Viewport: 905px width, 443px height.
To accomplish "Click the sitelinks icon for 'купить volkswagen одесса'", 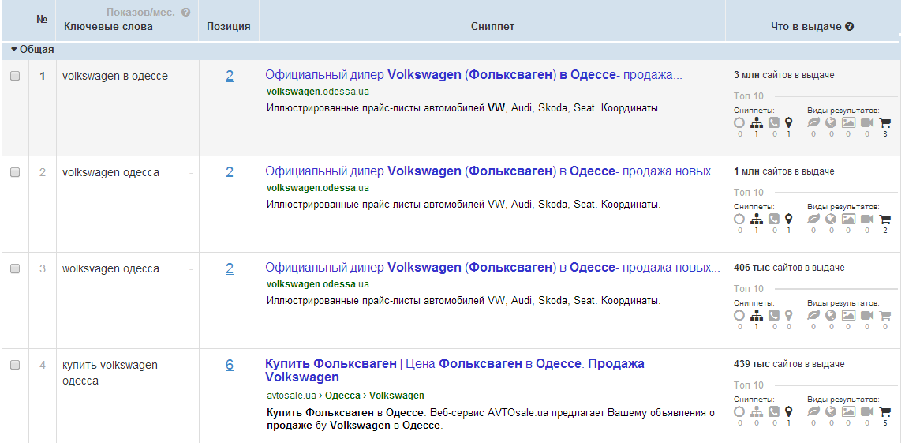I will 756,412.
